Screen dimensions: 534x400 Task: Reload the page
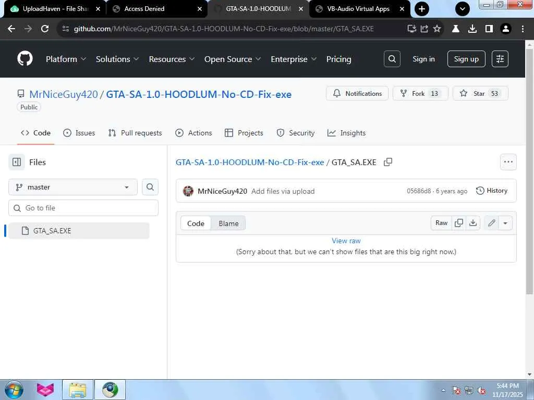pos(45,29)
